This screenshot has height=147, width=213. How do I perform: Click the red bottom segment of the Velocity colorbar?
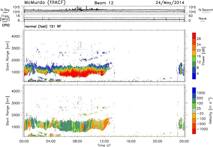(194, 131)
